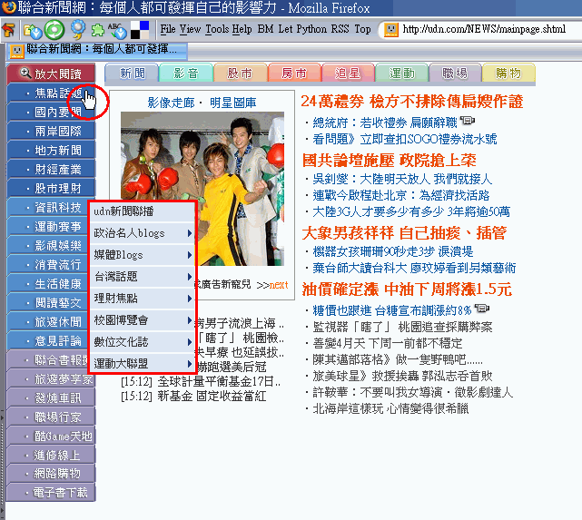Image resolution: width=582 pixels, height=520 pixels.
Task: Open the 酷Game天地 sidebar section
Action: tap(51, 437)
